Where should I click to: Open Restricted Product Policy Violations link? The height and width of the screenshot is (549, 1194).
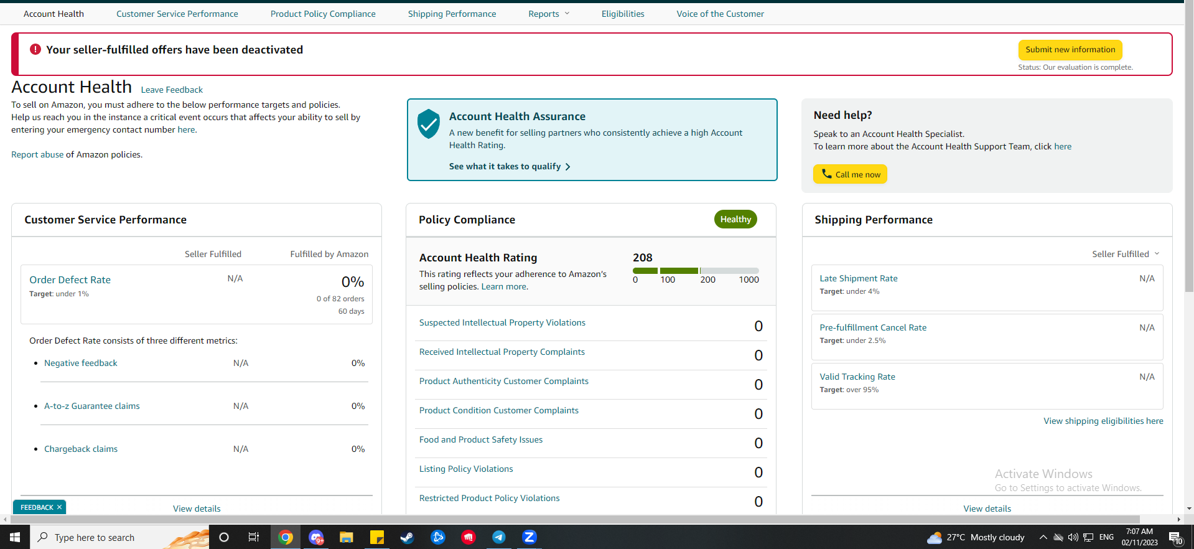(x=490, y=498)
